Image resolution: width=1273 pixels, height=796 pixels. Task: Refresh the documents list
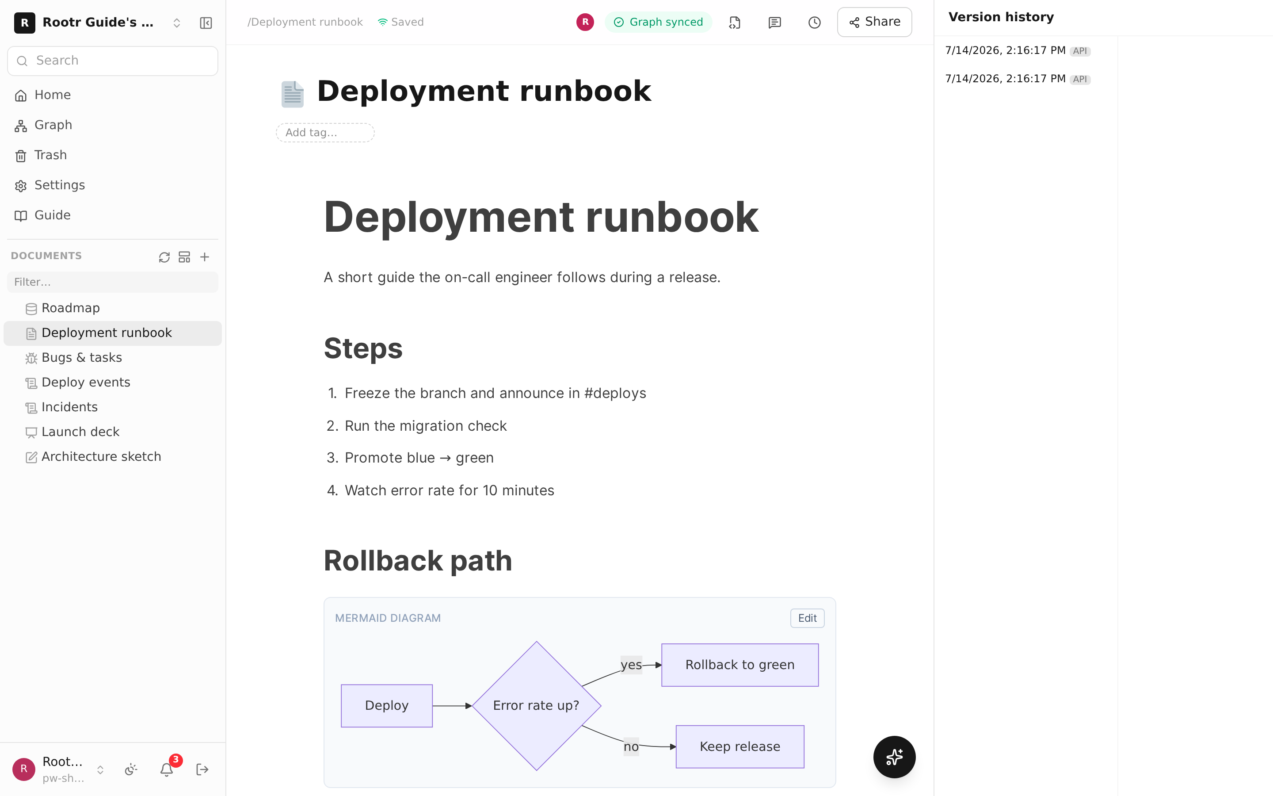click(164, 257)
